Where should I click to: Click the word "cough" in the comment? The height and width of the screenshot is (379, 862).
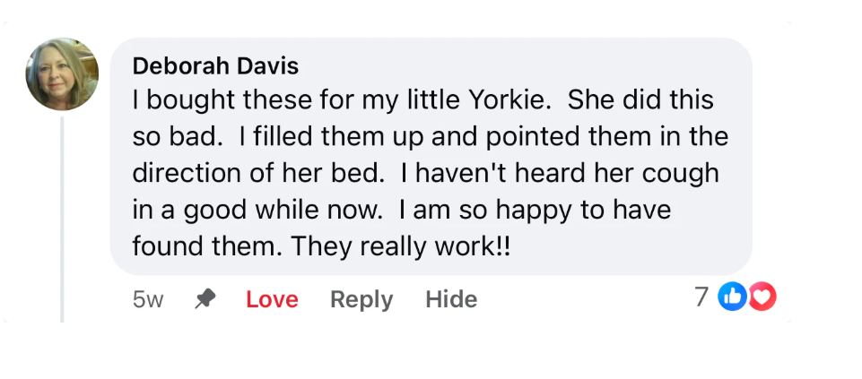678,172
